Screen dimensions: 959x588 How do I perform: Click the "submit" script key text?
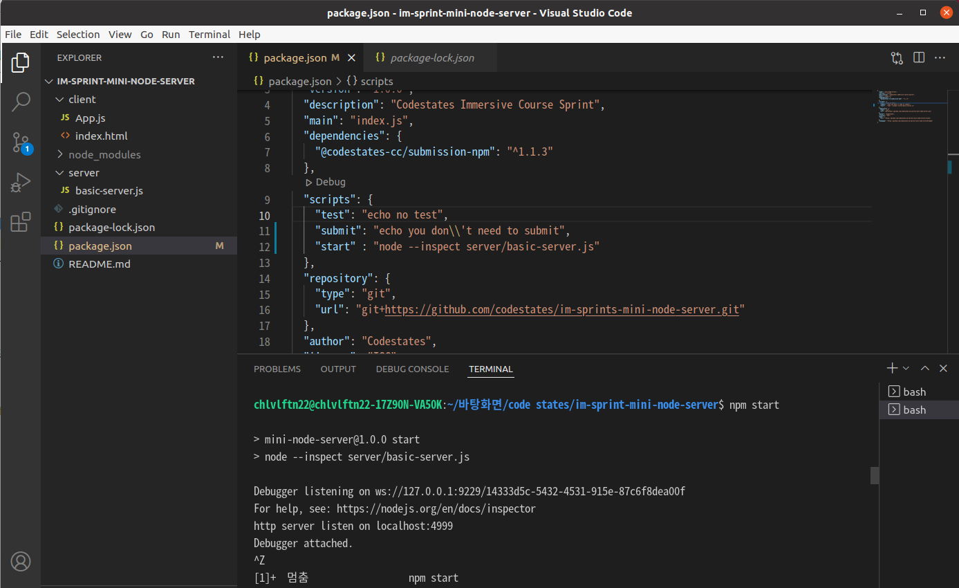tap(338, 230)
